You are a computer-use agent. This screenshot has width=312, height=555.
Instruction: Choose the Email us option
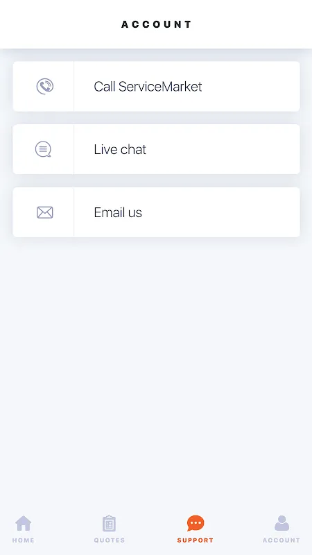pos(118,212)
